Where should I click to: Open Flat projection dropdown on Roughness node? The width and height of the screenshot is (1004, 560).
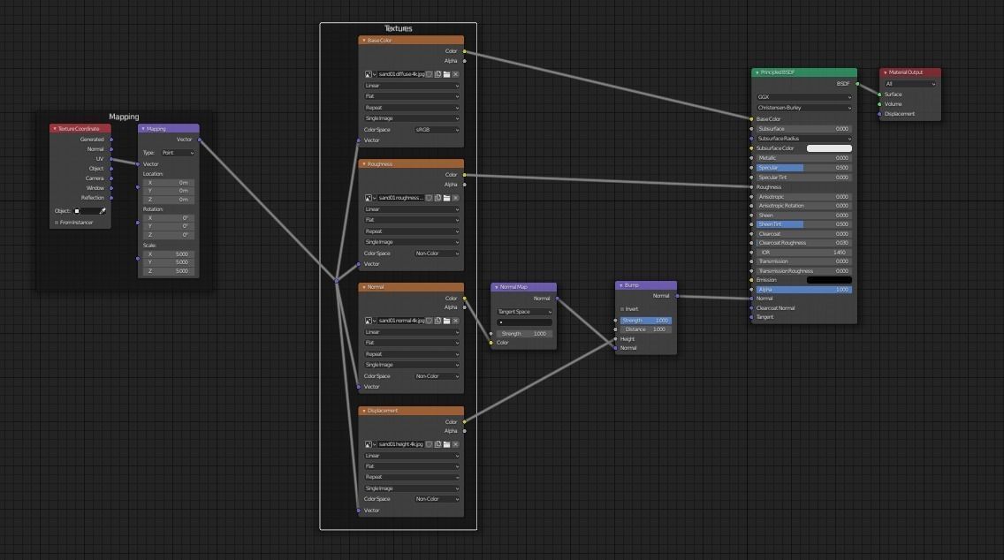coord(411,220)
